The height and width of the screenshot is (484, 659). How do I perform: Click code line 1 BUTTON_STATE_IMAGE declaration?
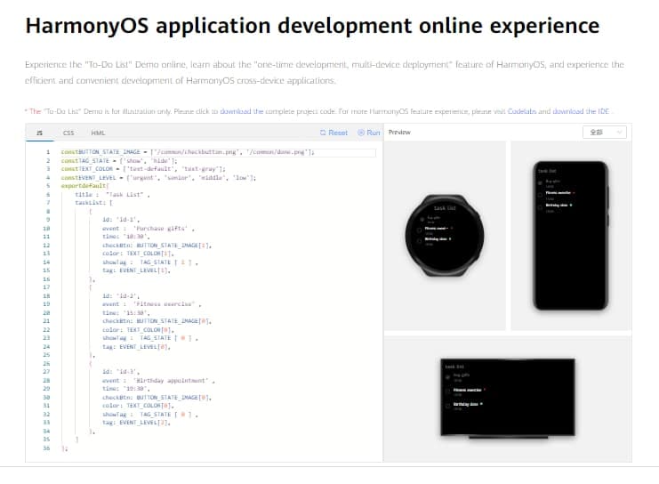[188, 152]
